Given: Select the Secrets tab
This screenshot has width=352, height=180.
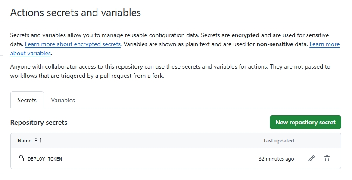Looking at the screenshot, I should pyautogui.click(x=27, y=100).
